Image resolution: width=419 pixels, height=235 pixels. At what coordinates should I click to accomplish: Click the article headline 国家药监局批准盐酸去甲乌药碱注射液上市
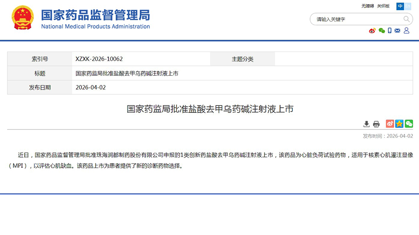[x=210, y=110]
